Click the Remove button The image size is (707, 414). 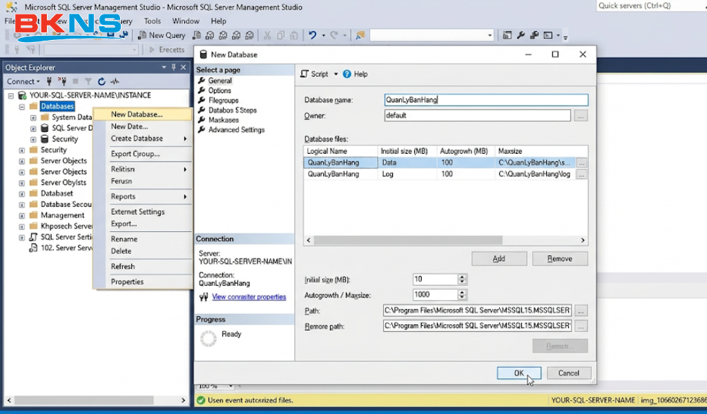560,259
